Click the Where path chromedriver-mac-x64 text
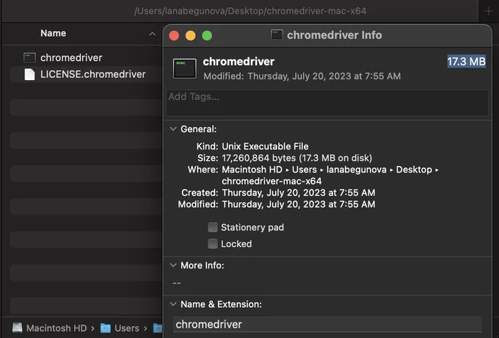This screenshot has height=338, width=499. click(x=272, y=181)
